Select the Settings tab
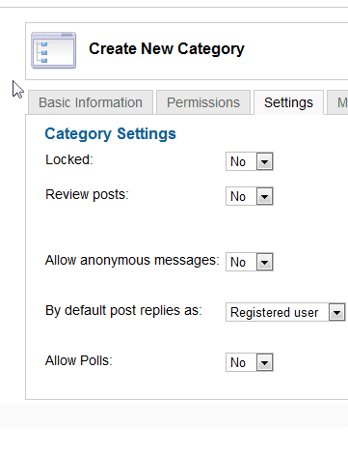 point(288,102)
